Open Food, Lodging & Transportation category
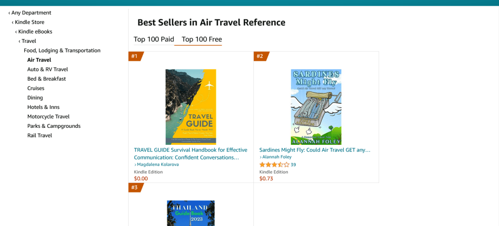This screenshot has width=499, height=226. pos(62,51)
